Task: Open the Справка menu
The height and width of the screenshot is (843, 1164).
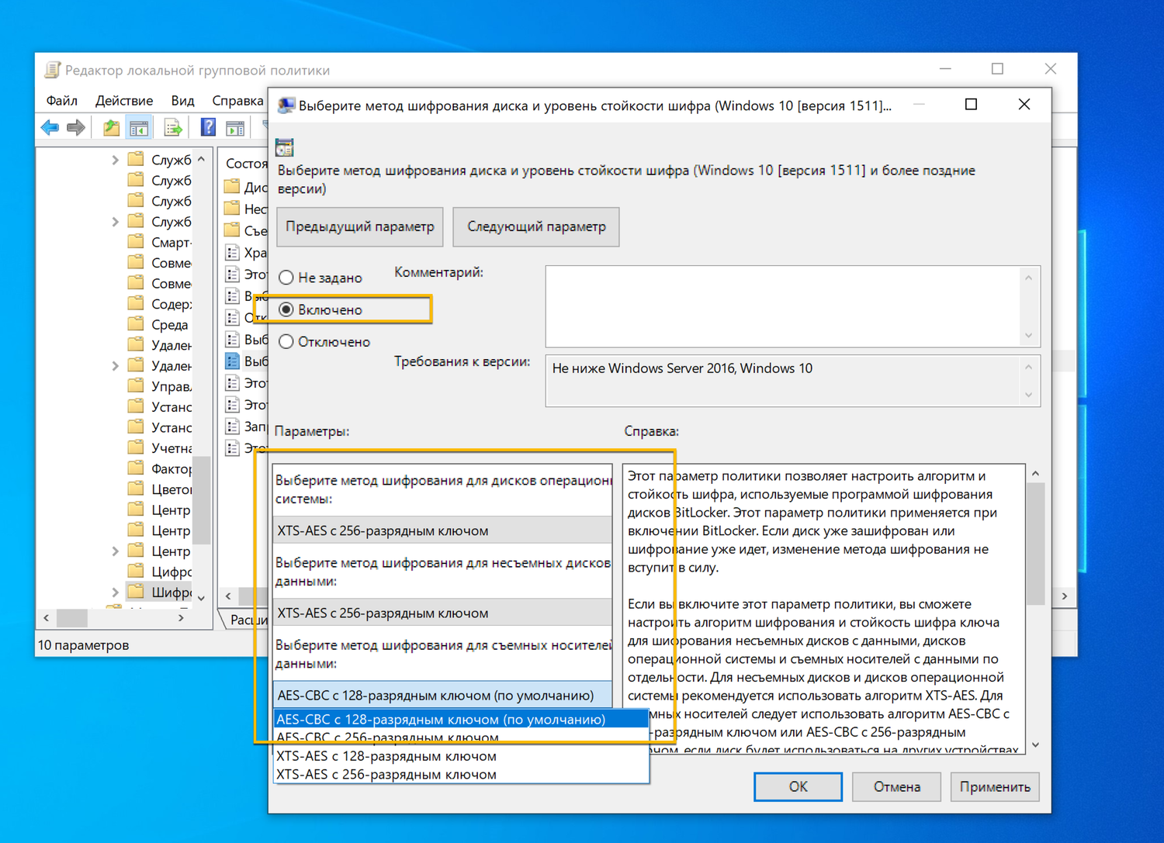Action: [238, 101]
